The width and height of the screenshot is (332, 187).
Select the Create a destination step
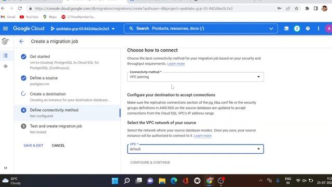click(x=67, y=97)
